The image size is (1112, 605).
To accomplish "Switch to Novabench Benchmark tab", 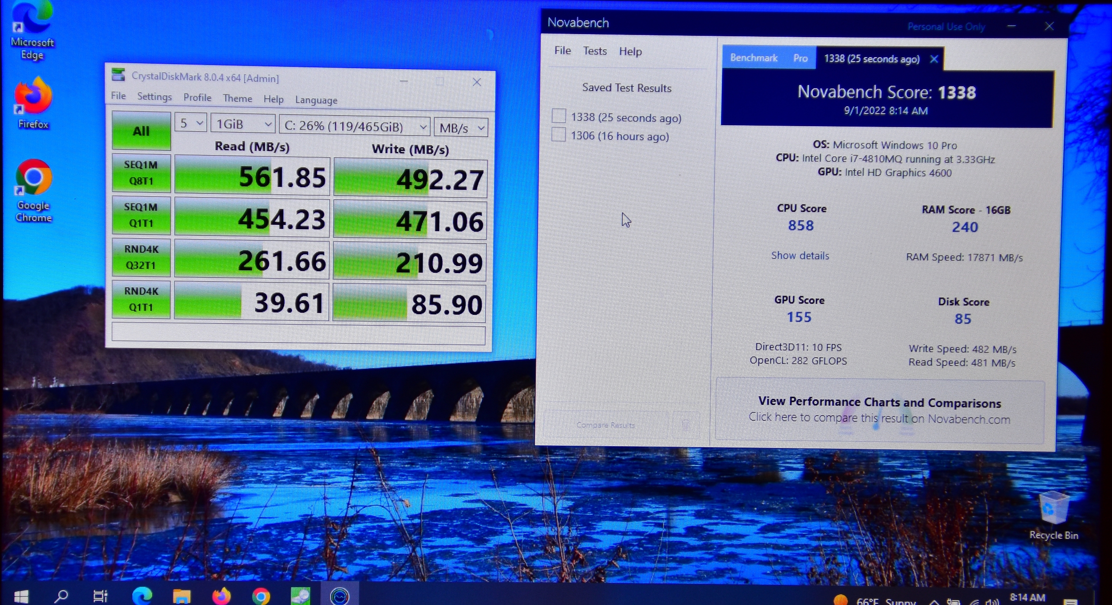I will [753, 58].
